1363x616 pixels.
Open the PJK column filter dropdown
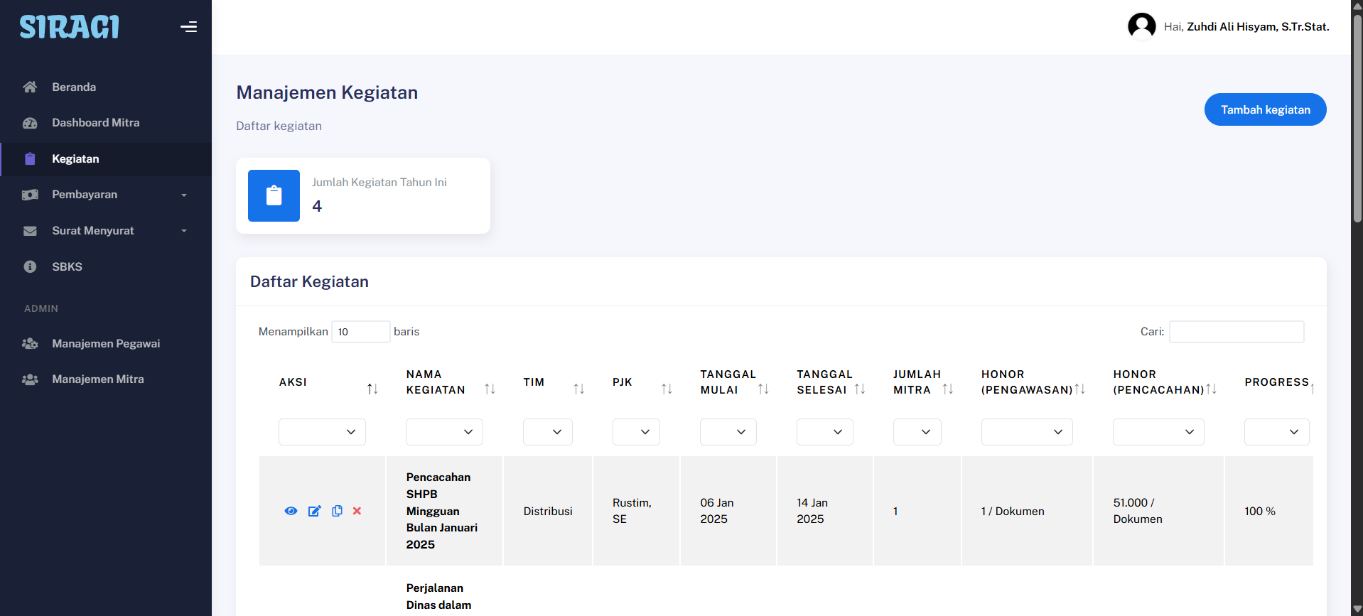click(636, 432)
